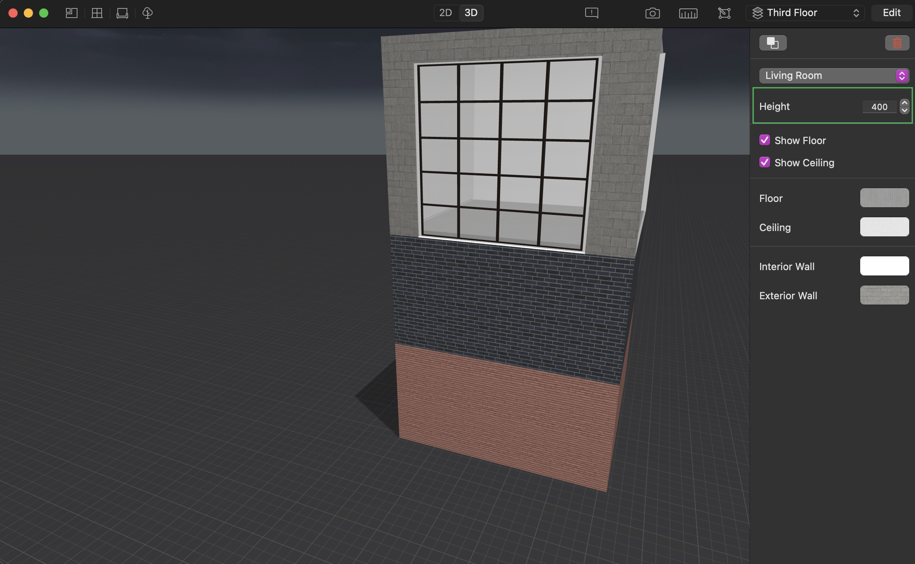Switch to the 2D view tab
Image resolution: width=915 pixels, height=564 pixels.
click(x=446, y=13)
